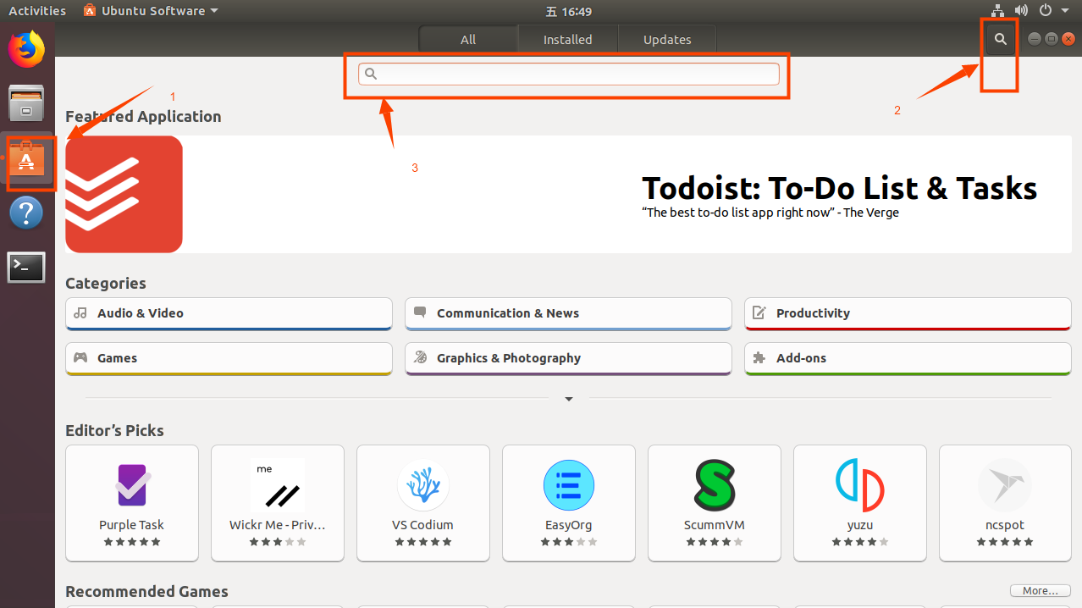The width and height of the screenshot is (1082, 608).
Task: Open the ScummVM app icon
Action: [x=714, y=485]
